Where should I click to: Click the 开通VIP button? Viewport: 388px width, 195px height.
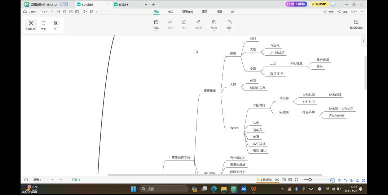coord(318,4)
